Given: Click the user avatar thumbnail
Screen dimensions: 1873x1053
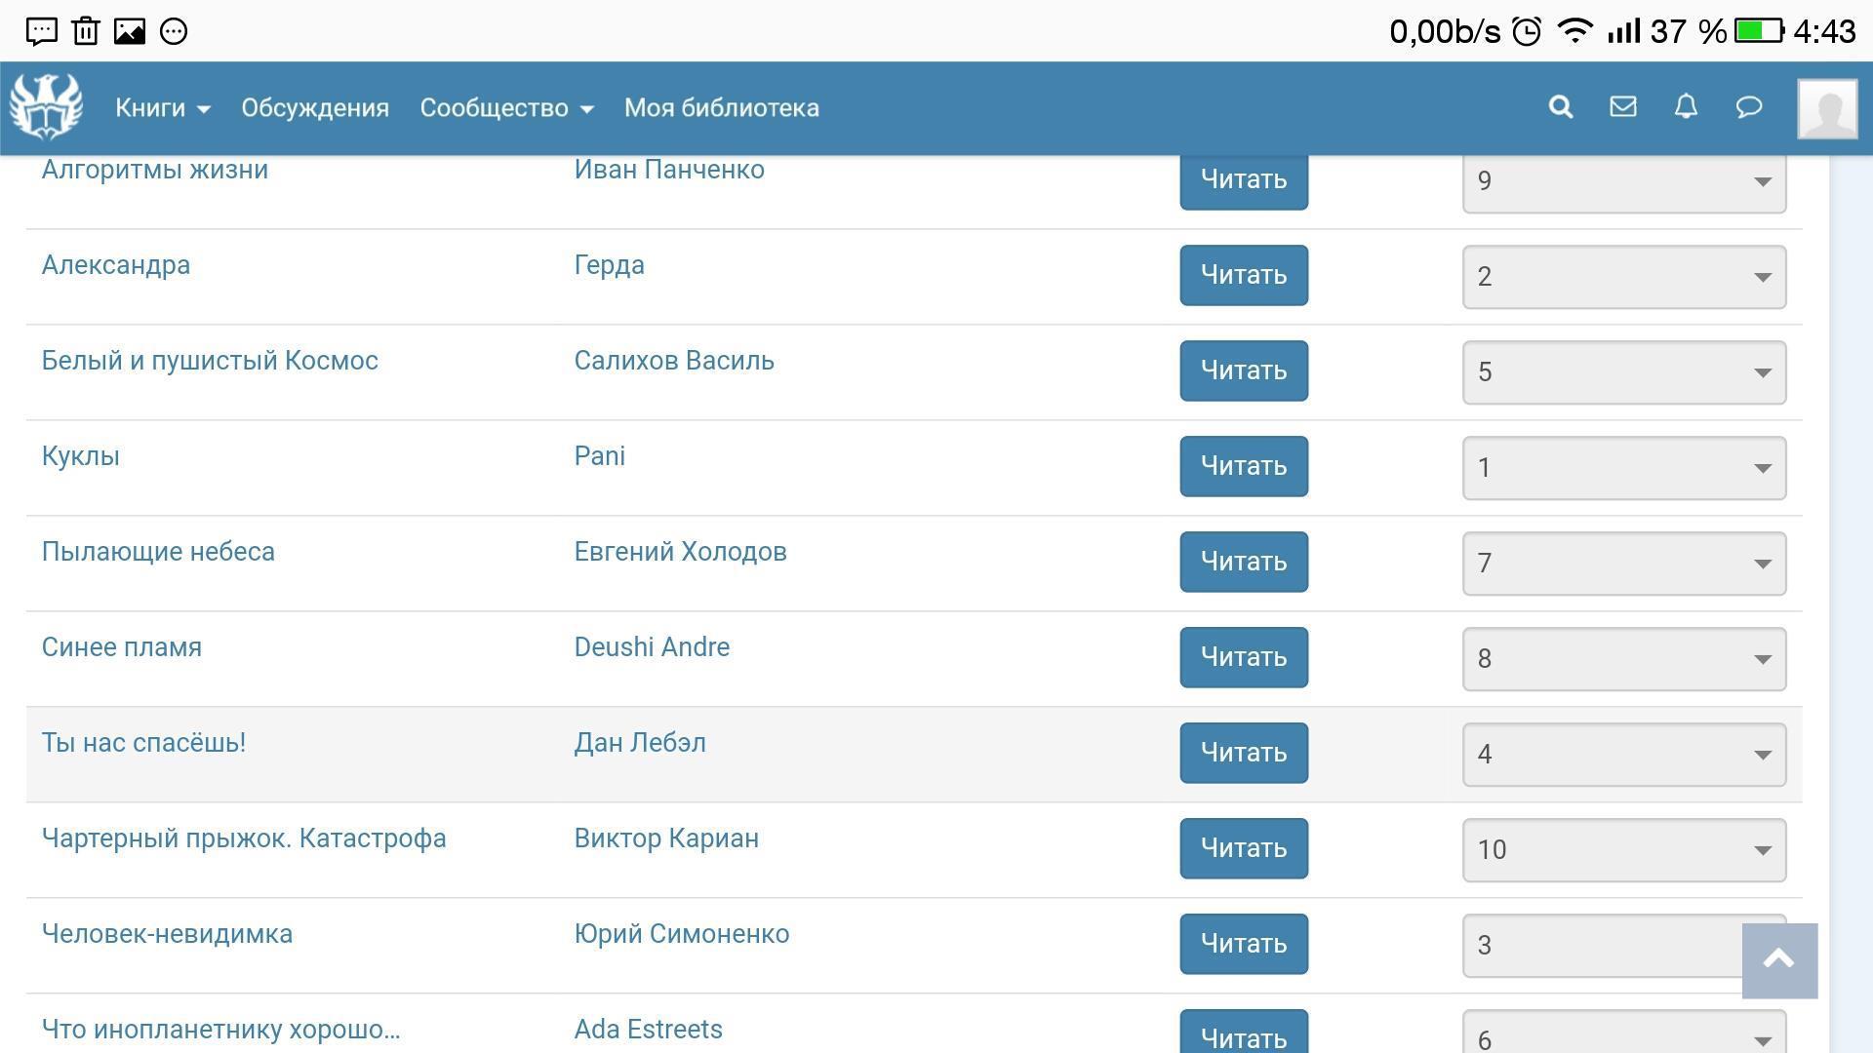Looking at the screenshot, I should (x=1827, y=108).
